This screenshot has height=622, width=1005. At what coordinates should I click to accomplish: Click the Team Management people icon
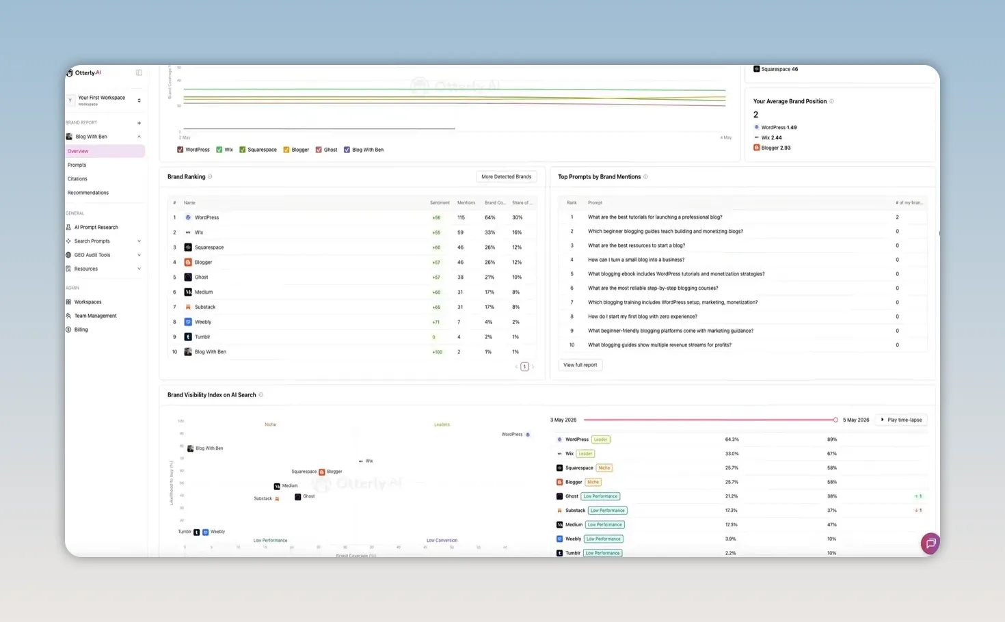pos(68,316)
